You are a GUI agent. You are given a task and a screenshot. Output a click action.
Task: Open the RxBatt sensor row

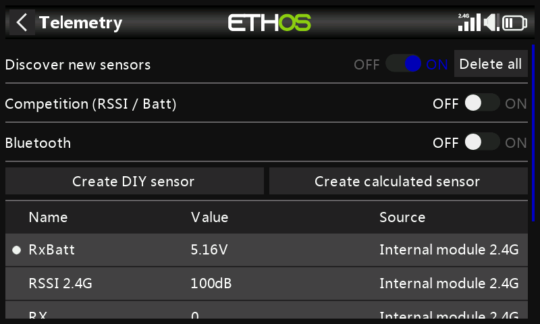pos(266,250)
